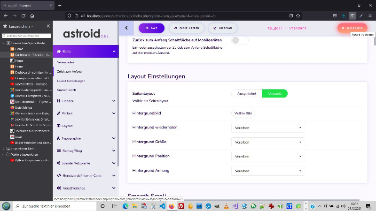The width and height of the screenshot is (376, 211).
Task: Open the Layout section
Action: (x=86, y=126)
